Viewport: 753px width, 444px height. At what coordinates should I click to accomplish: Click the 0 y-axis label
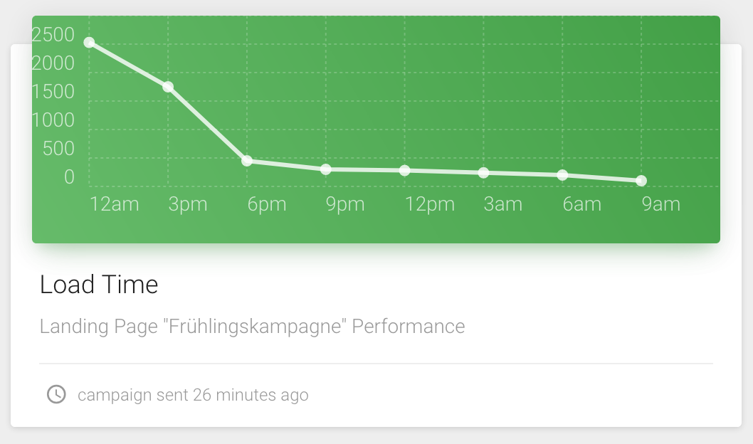69,177
